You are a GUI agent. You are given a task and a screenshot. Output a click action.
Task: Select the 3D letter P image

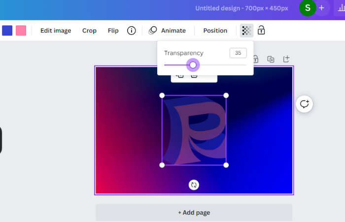coord(194,130)
